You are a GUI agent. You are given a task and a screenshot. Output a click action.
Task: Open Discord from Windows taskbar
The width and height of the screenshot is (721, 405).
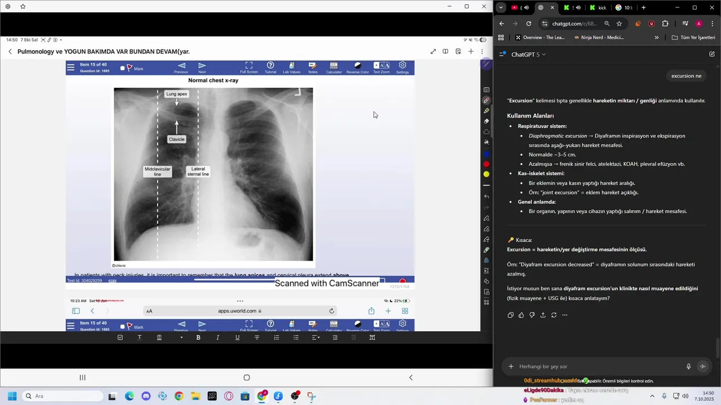(146, 396)
